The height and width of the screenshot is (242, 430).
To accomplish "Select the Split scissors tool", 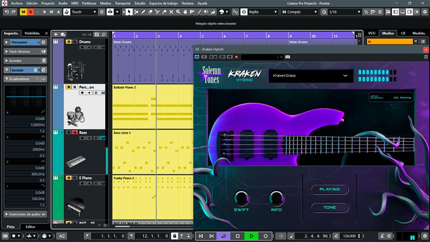I will tap(157, 12).
